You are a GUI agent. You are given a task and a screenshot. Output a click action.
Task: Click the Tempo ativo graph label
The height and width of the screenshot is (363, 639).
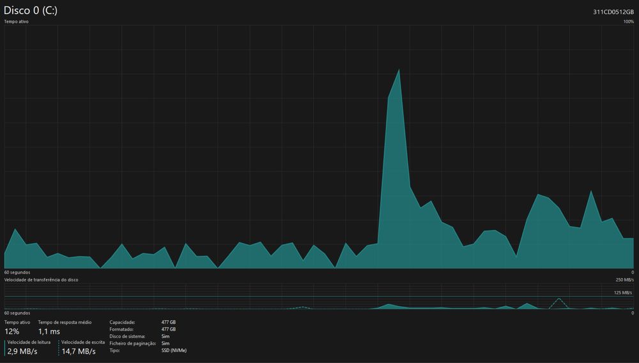tap(17, 22)
